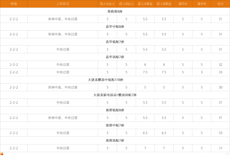Click the 赛那顶配7座 section title

[115, 140]
